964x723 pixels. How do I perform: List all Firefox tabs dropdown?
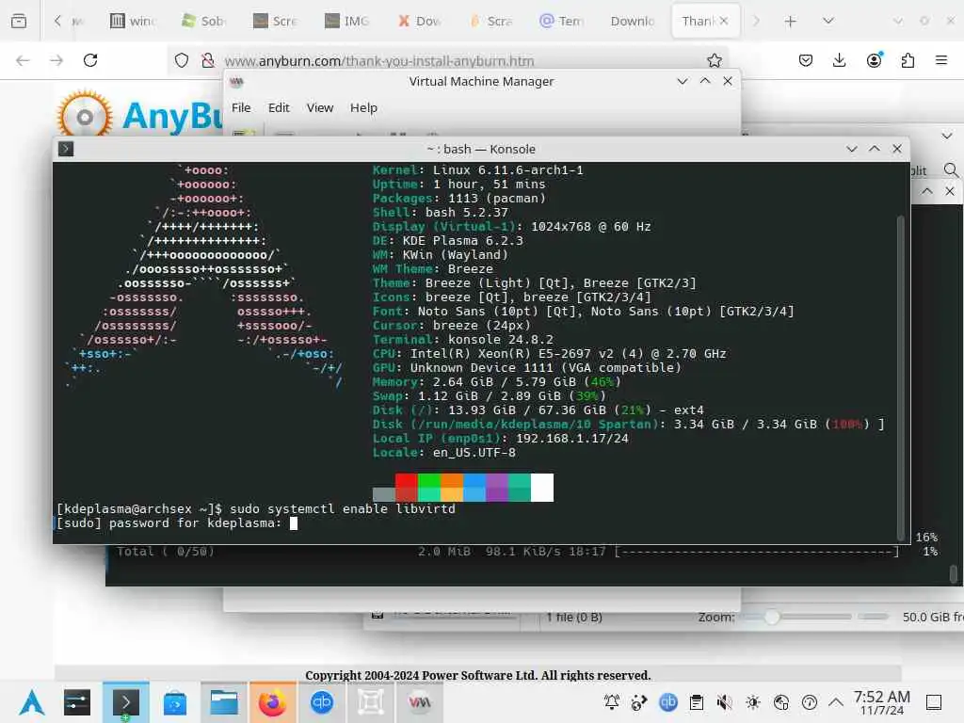(828, 21)
